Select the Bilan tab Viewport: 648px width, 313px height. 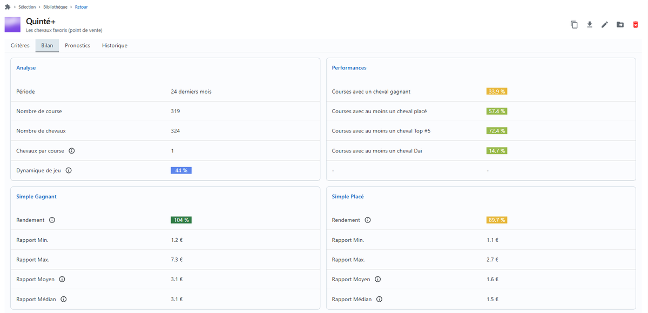(x=47, y=46)
